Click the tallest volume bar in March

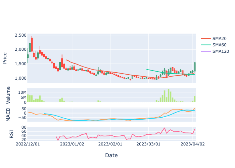[169, 95]
